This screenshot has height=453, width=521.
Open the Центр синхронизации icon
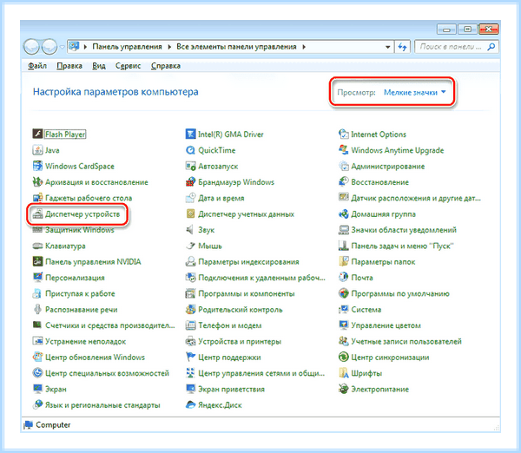[344, 358]
